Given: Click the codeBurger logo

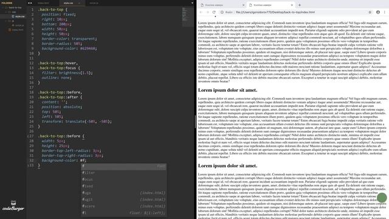Looking at the screenshot, I should [x=13, y=206].
